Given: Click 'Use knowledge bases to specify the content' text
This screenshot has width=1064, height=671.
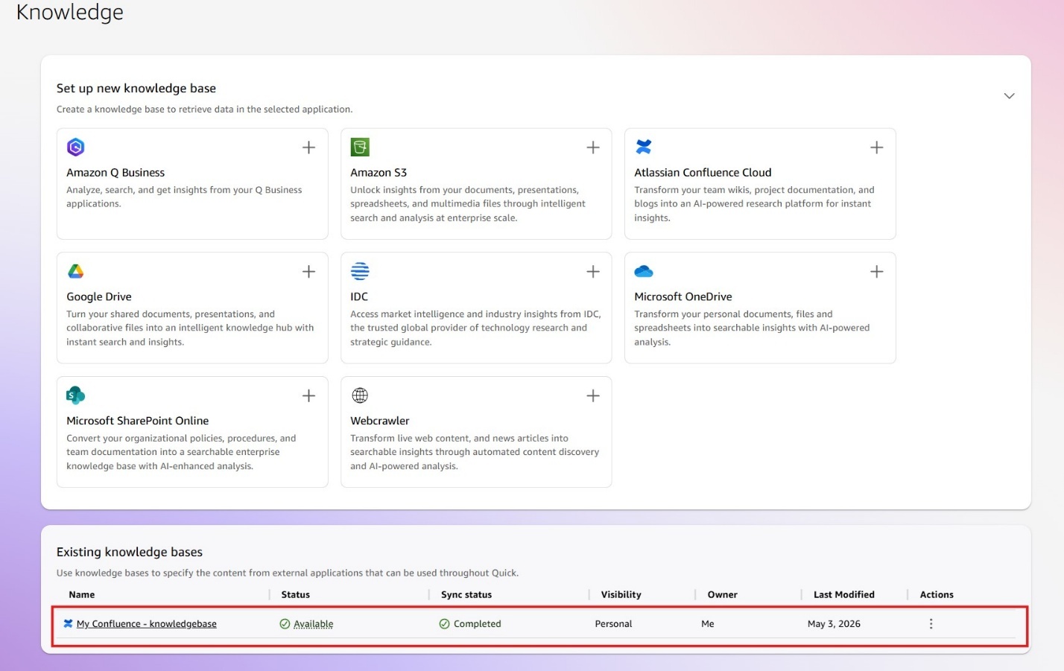Looking at the screenshot, I should point(288,573).
